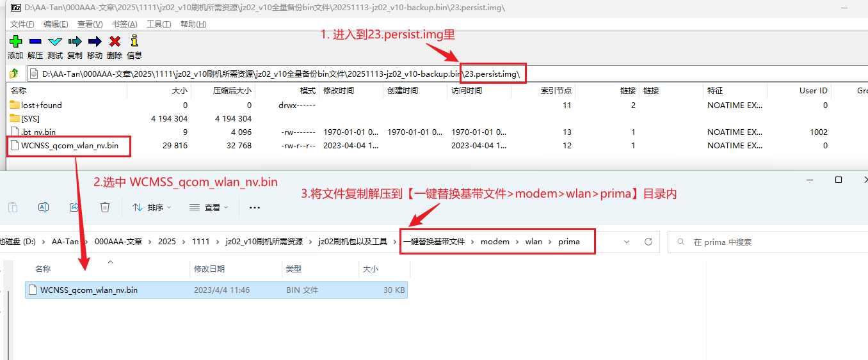
Task: Select the Move (移动) toolbar icon
Action: 95,42
